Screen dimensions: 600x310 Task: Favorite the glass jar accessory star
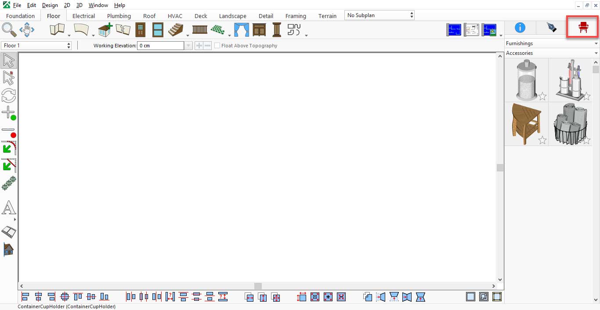tap(542, 96)
